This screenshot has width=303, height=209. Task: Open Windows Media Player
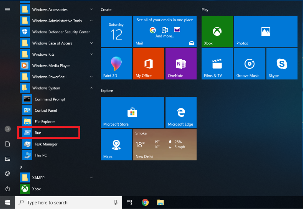56,66
